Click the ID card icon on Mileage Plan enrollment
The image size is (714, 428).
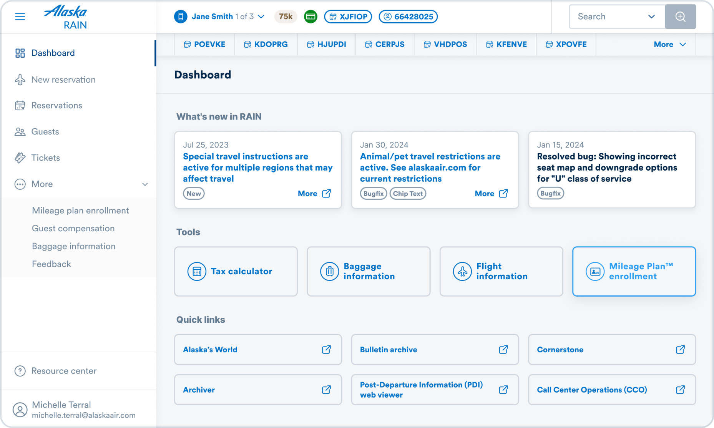(x=595, y=271)
